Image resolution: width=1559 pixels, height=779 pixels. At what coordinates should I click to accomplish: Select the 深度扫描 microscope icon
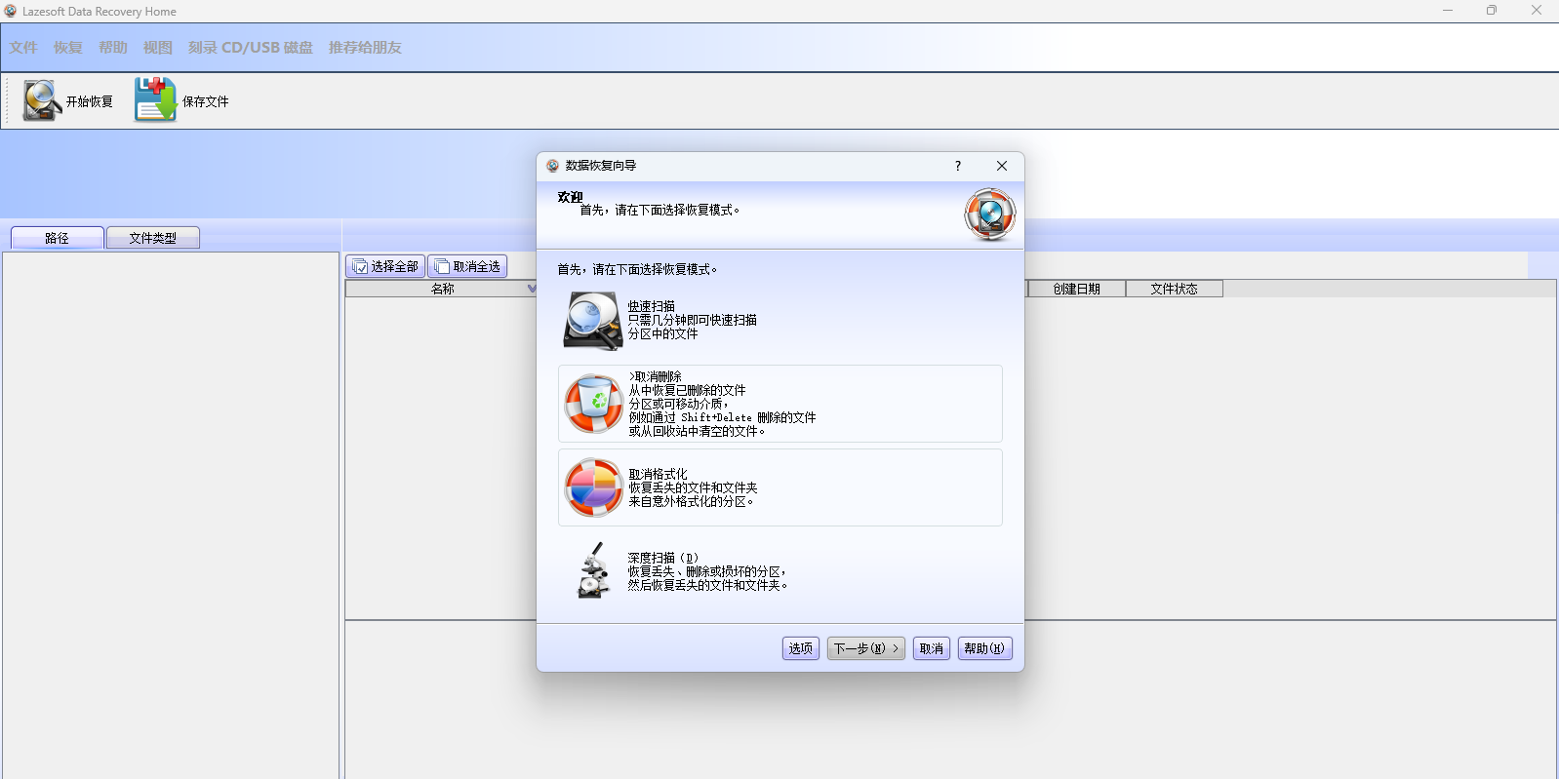click(x=593, y=570)
